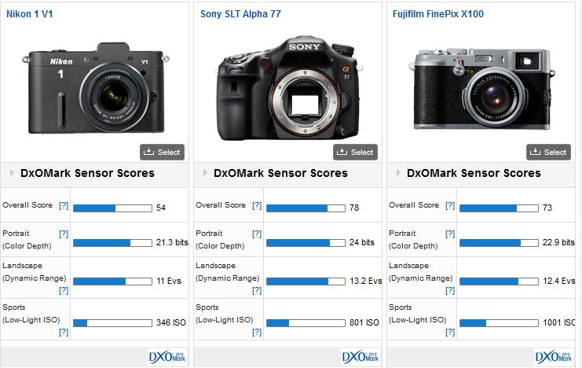Click 'Portrait (Color Depth)' label in Sony column
The image size is (582, 368).
[220, 240]
